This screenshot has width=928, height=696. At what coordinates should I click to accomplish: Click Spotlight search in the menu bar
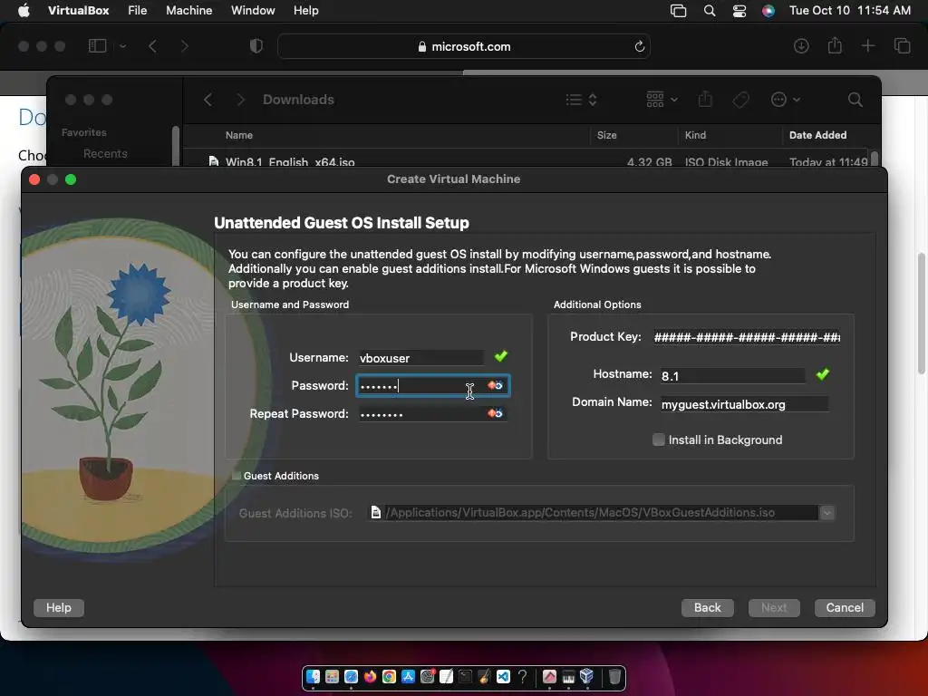(709, 11)
